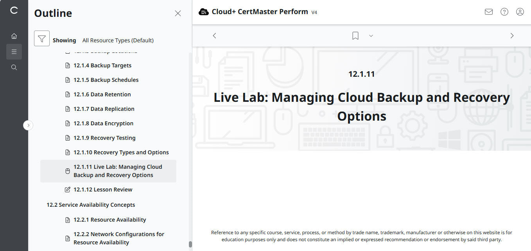This screenshot has height=251, width=531.
Task: Advance to next lesson with right arrow
Action: pyautogui.click(x=512, y=35)
